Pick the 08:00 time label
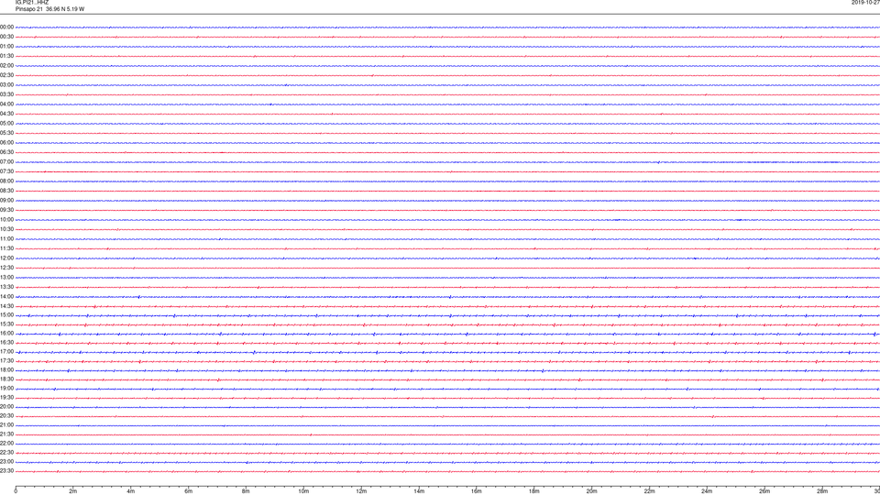Screen dimensions: 880x495 coord(6,181)
